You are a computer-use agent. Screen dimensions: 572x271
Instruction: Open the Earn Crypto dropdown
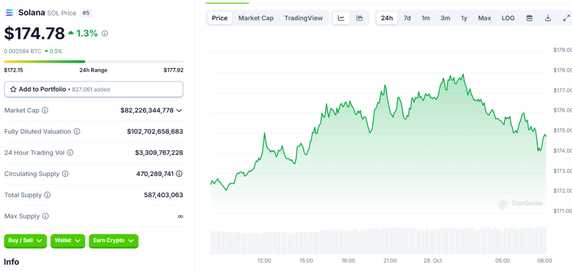coord(113,241)
